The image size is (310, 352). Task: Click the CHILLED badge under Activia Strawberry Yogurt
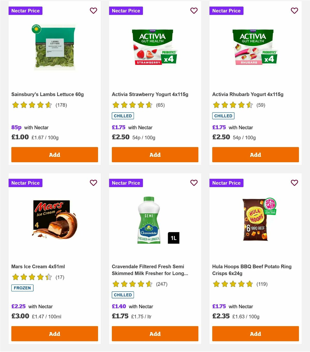click(123, 116)
